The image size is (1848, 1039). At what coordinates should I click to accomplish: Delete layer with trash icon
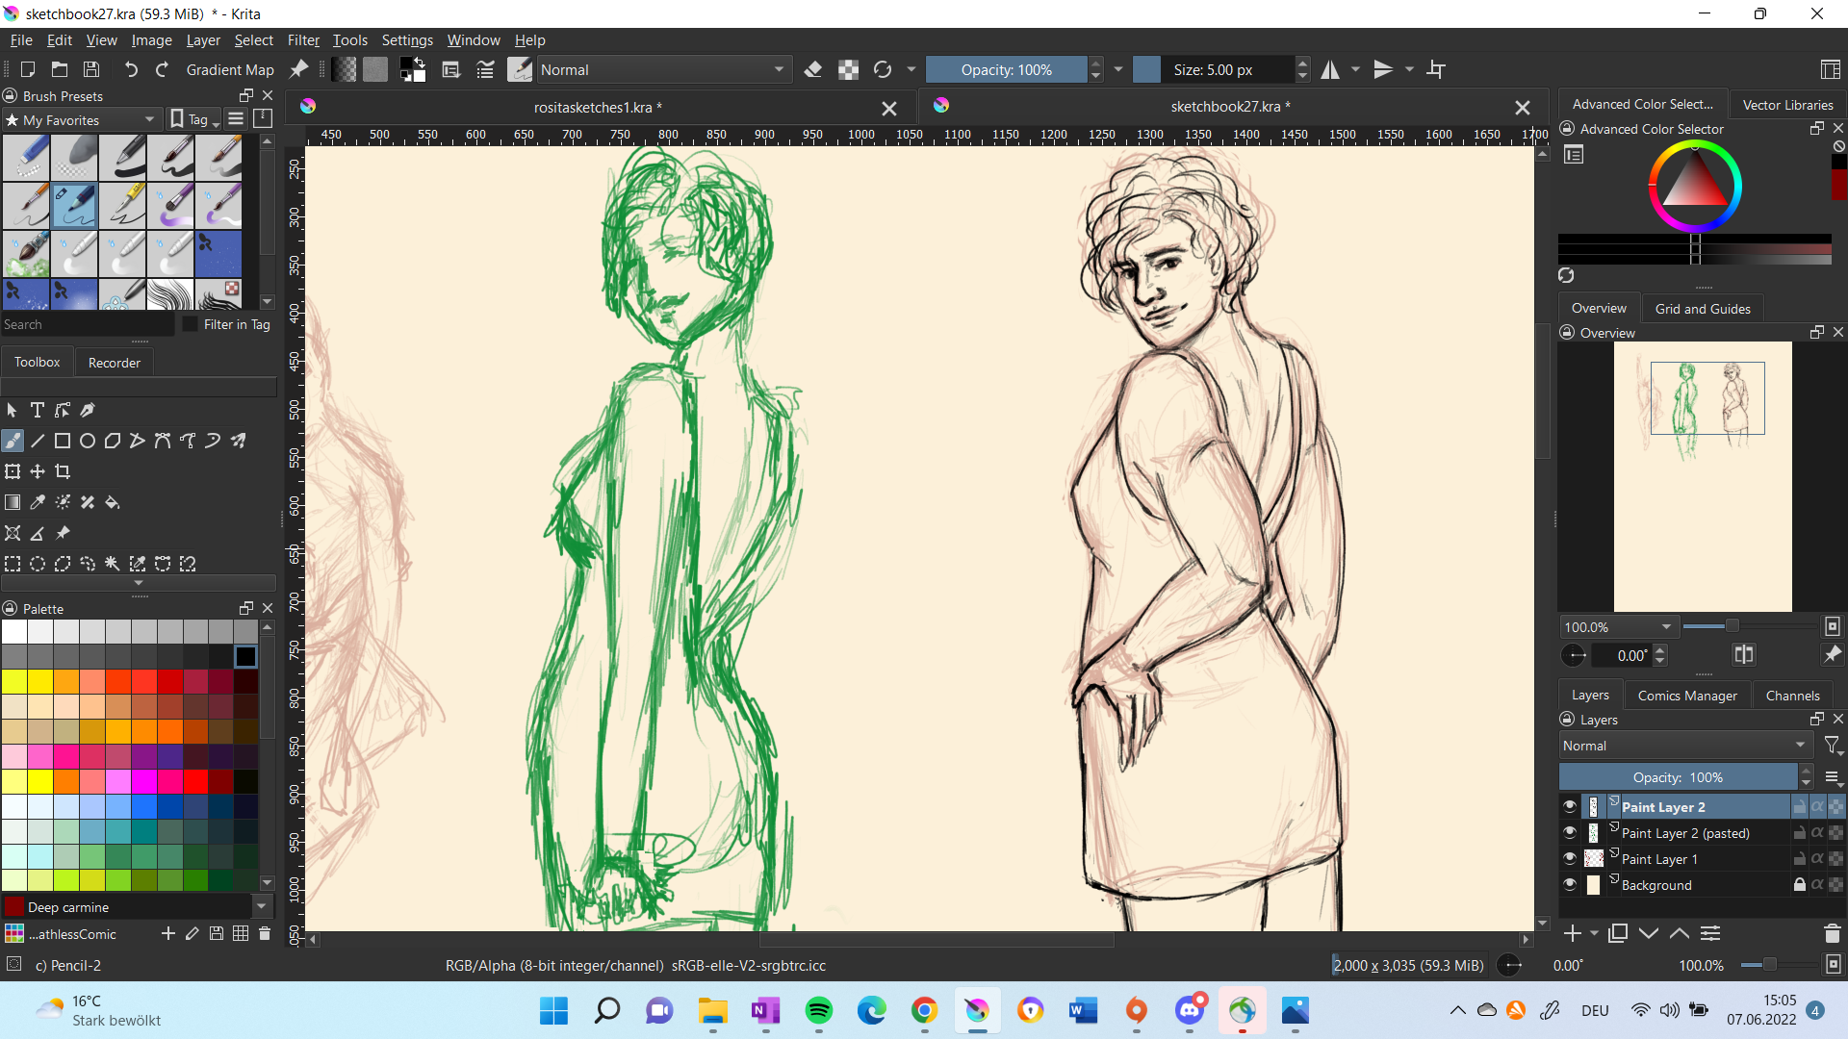pos(1832,933)
